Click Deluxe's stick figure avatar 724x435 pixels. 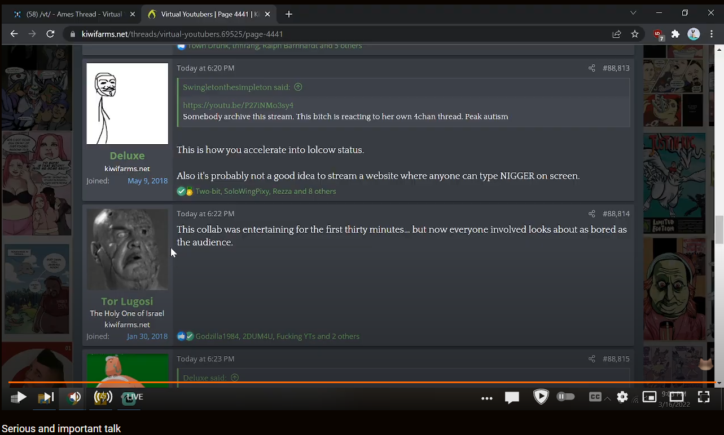(127, 104)
